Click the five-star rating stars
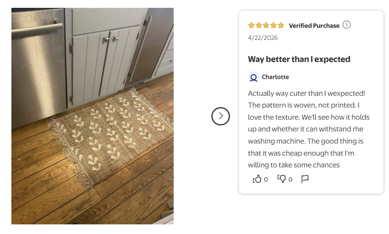 click(x=266, y=25)
